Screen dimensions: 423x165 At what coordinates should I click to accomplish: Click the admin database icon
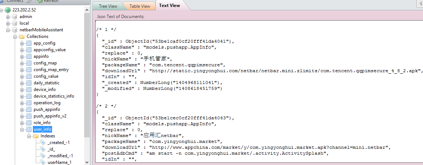point(15,17)
